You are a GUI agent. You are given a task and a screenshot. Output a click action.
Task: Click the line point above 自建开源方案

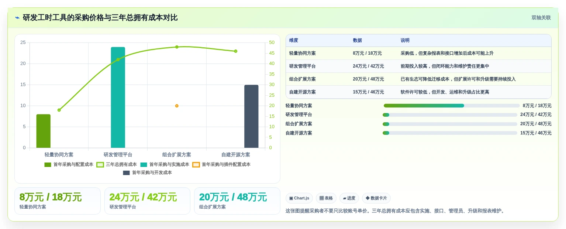pyautogui.click(x=235, y=51)
